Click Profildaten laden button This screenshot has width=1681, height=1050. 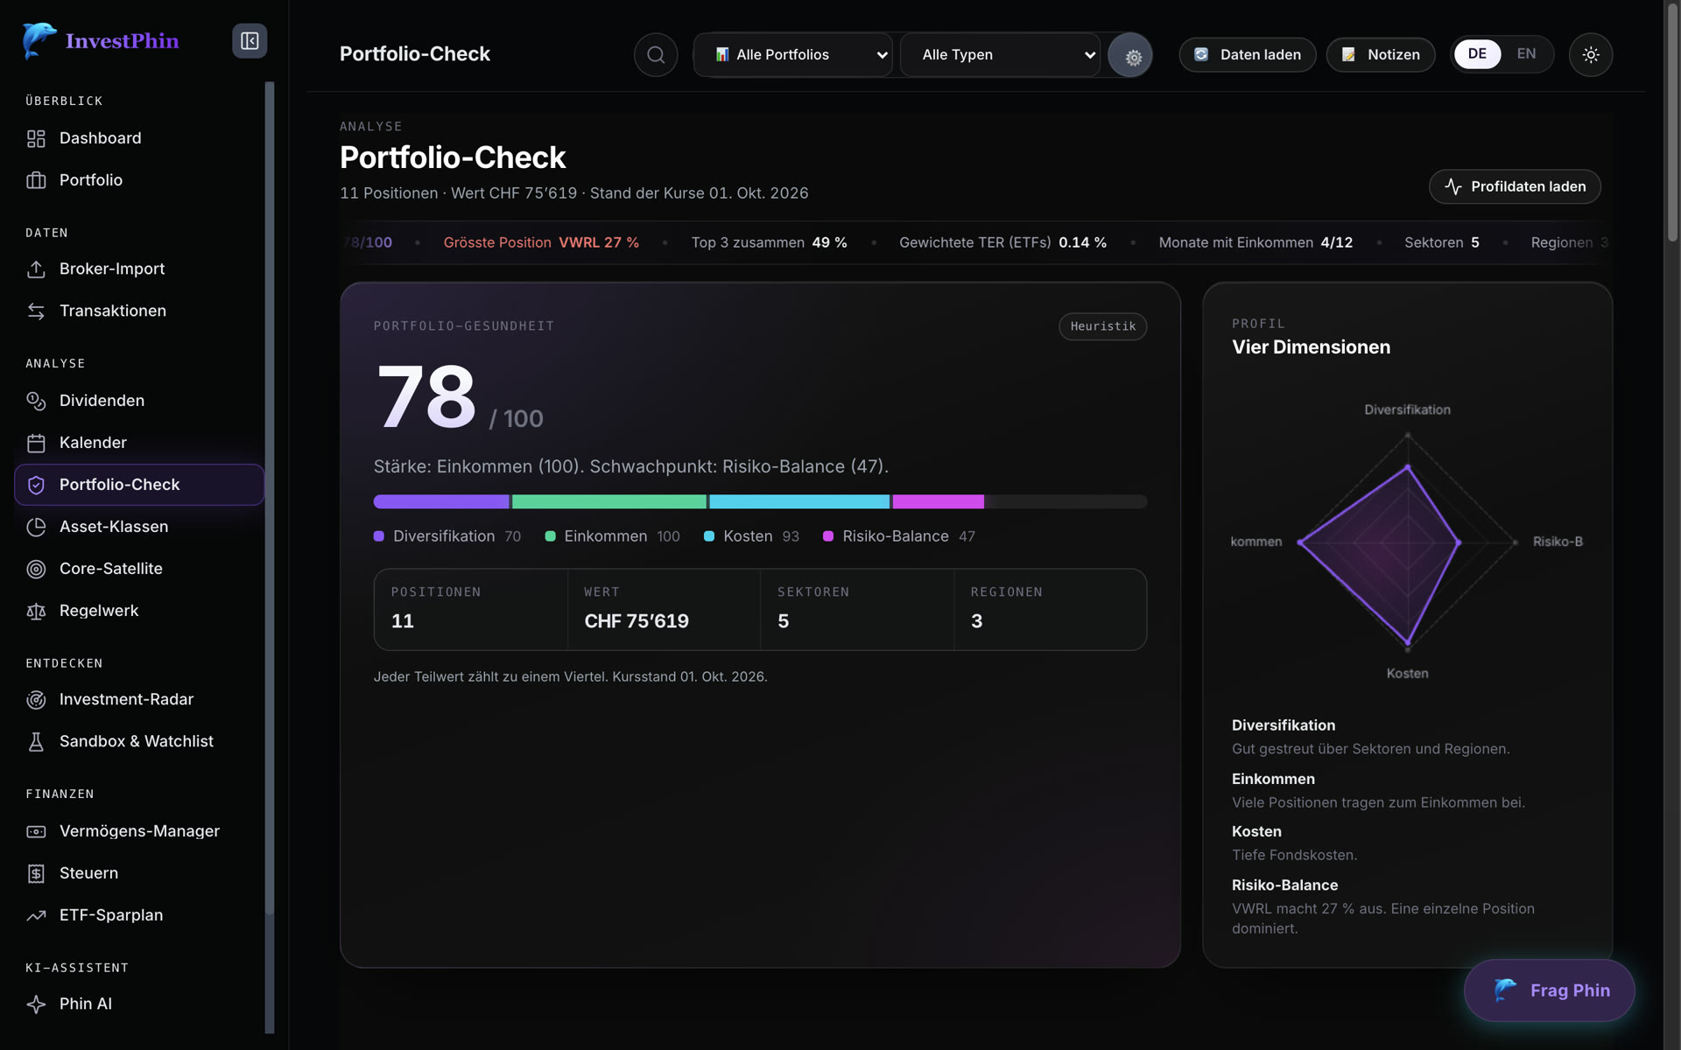[1515, 186]
